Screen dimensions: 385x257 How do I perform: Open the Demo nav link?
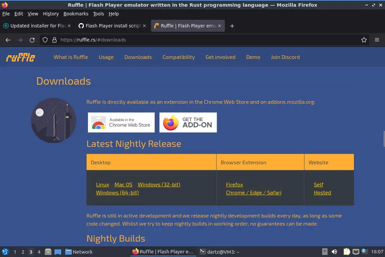tap(253, 57)
